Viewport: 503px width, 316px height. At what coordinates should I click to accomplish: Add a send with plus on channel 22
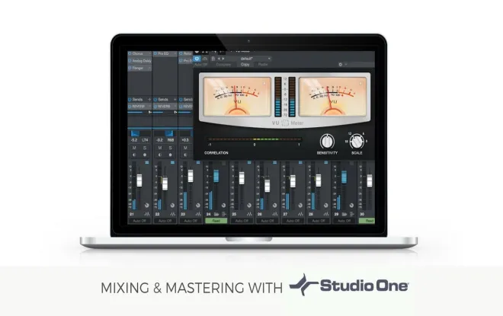point(175,99)
